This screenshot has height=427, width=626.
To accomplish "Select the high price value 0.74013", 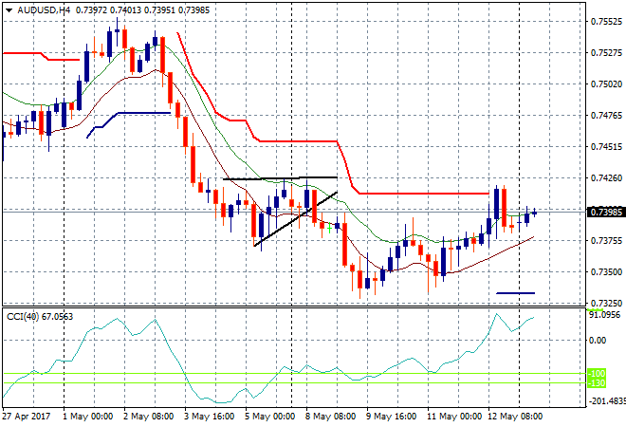I will [x=125, y=10].
